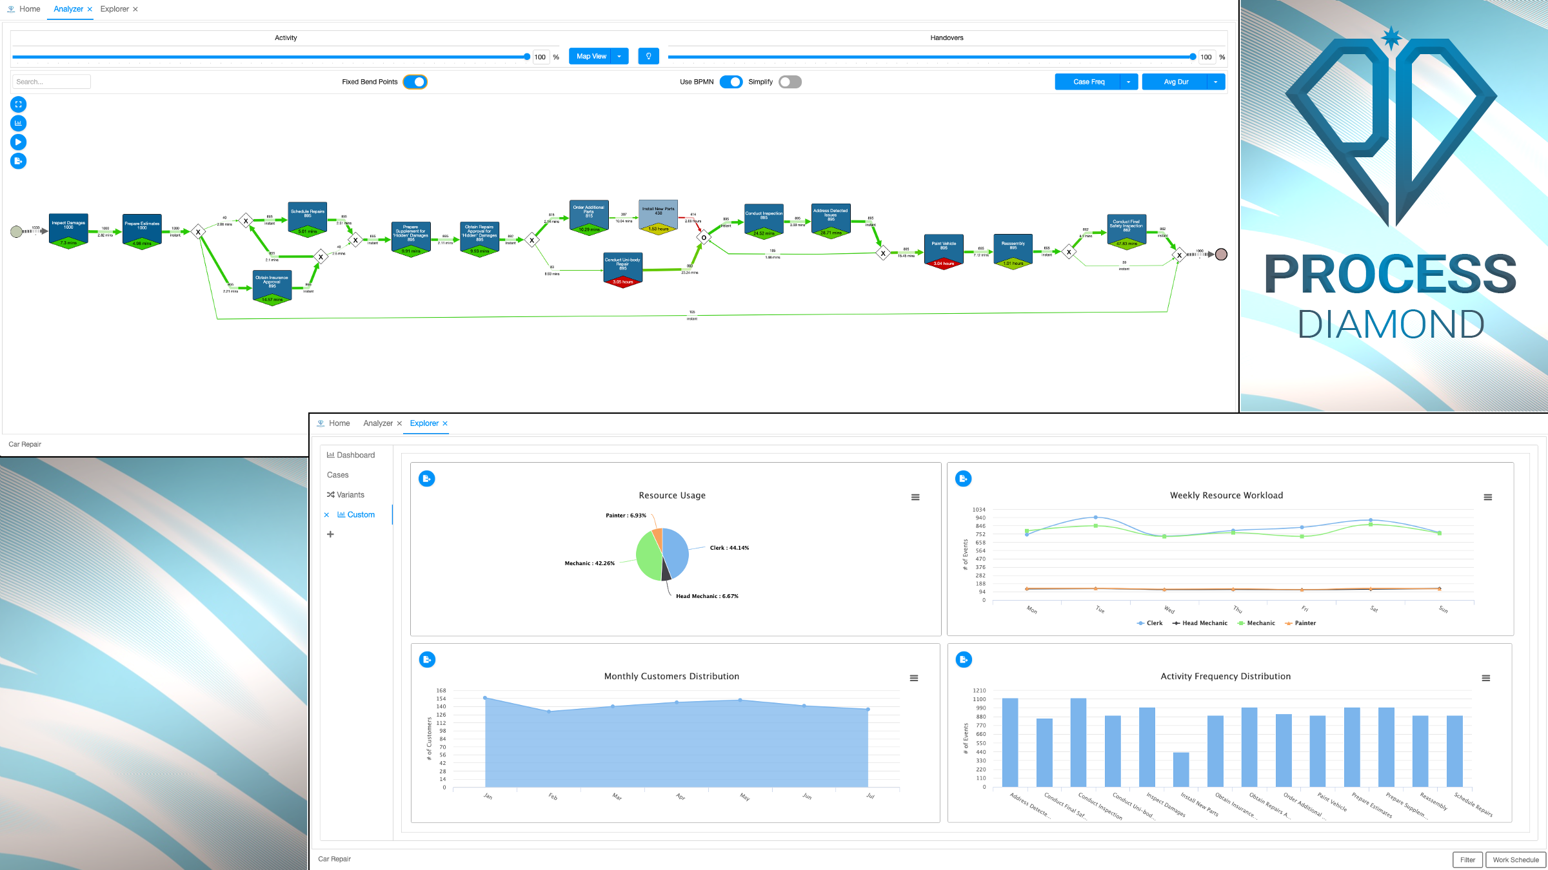The width and height of the screenshot is (1548, 870).
Task: Open Weekly Resource Workload hamburger menu
Action: tap(1487, 497)
